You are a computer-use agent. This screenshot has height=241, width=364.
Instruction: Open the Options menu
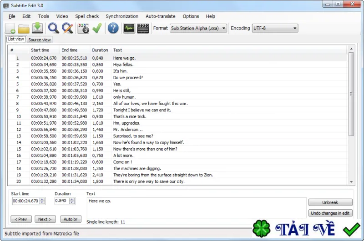(x=191, y=16)
